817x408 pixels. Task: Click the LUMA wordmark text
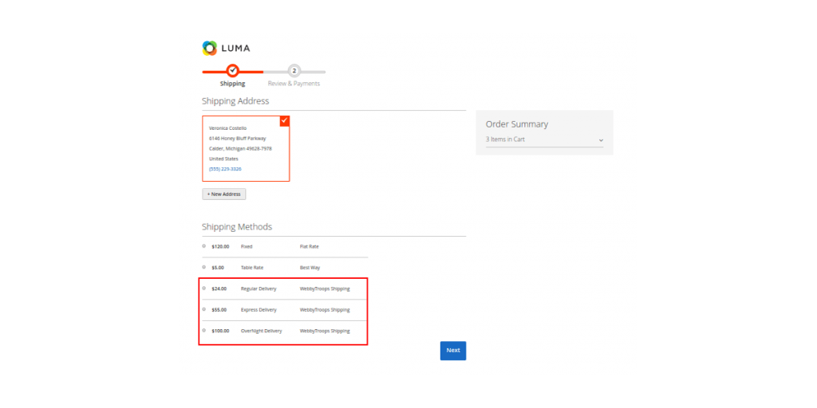(235, 49)
